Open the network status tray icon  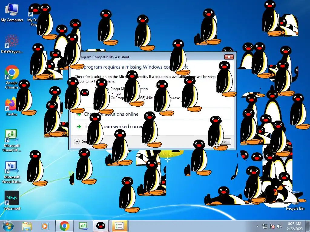pyautogui.click(x=265, y=226)
